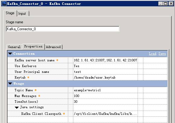The width and height of the screenshot is (175, 123).
Task: Select the Stage tab
Action: [x=10, y=13]
